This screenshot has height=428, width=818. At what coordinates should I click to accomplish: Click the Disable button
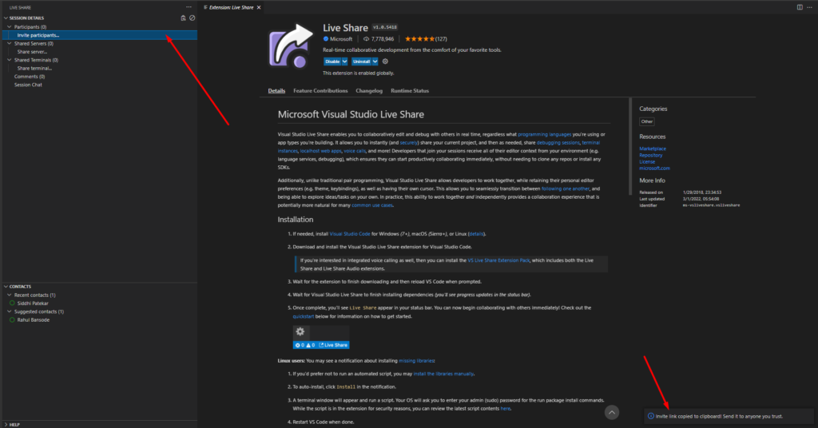[332, 61]
